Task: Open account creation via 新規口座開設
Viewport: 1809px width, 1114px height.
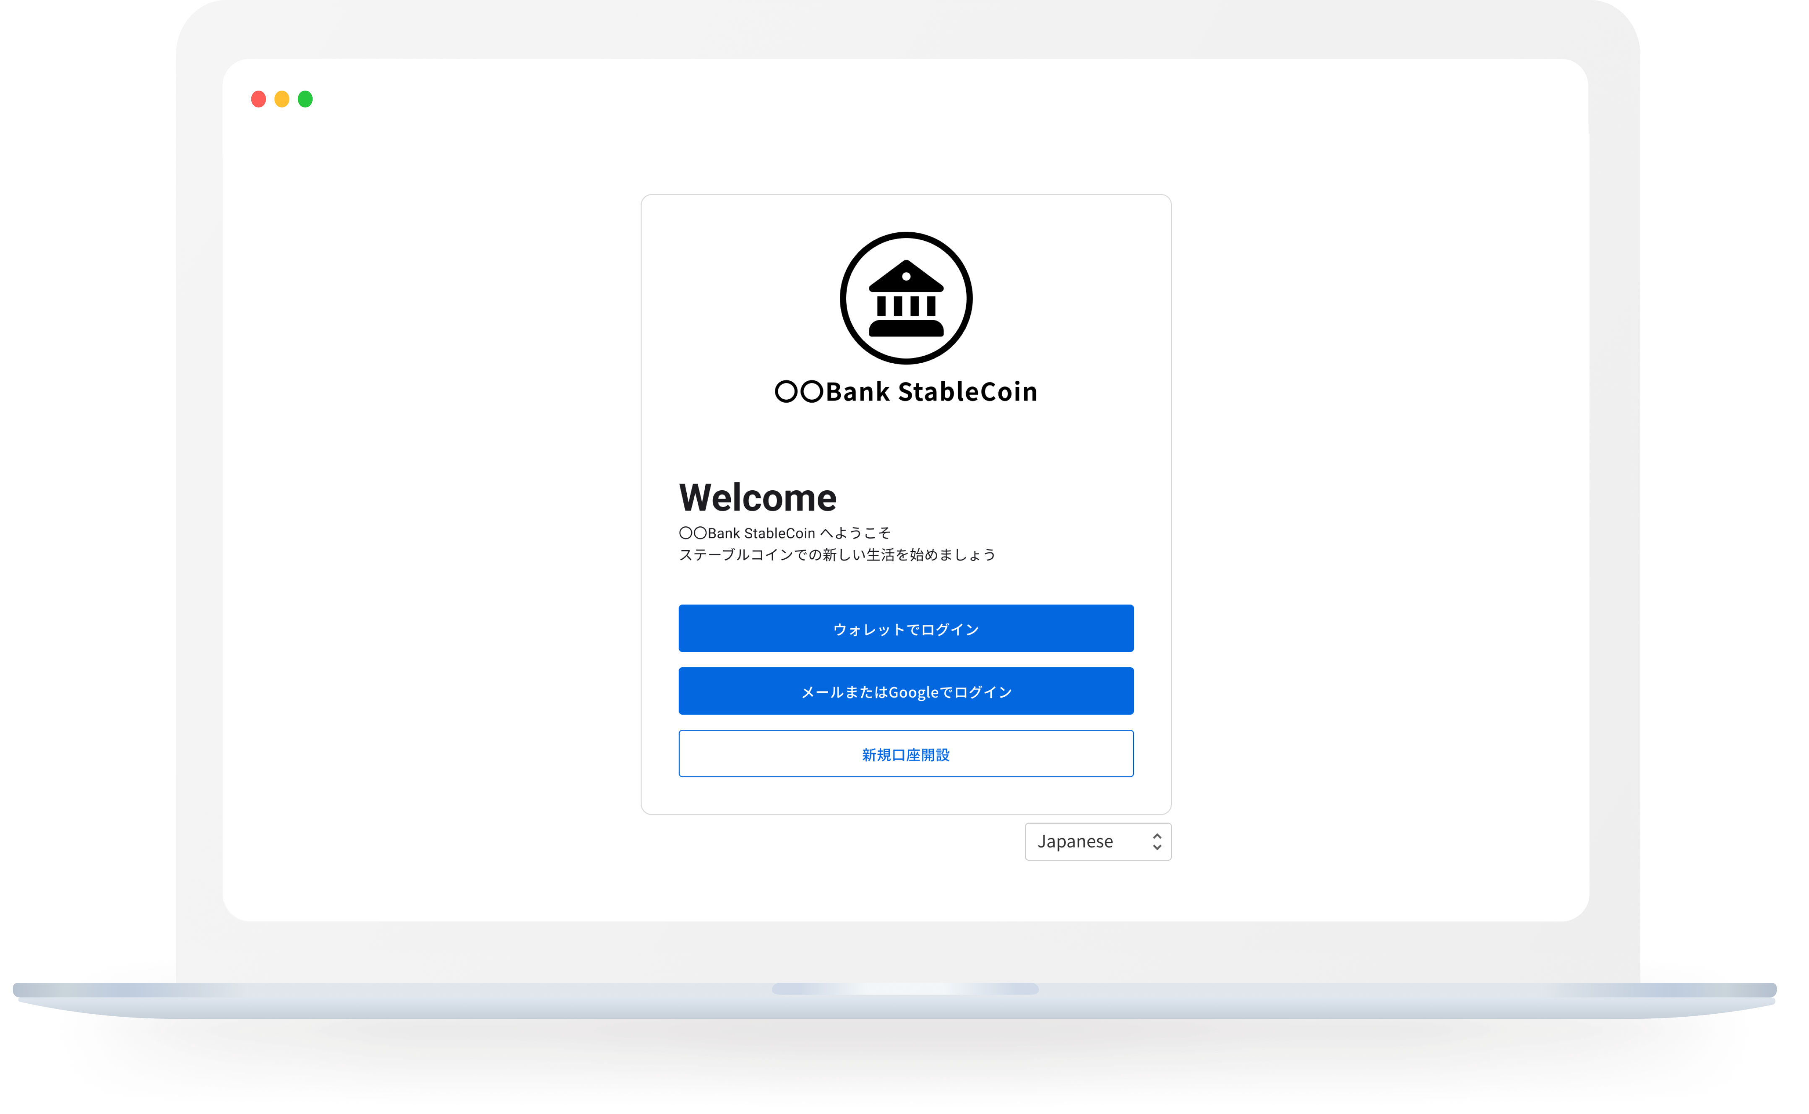Action: coord(906,754)
